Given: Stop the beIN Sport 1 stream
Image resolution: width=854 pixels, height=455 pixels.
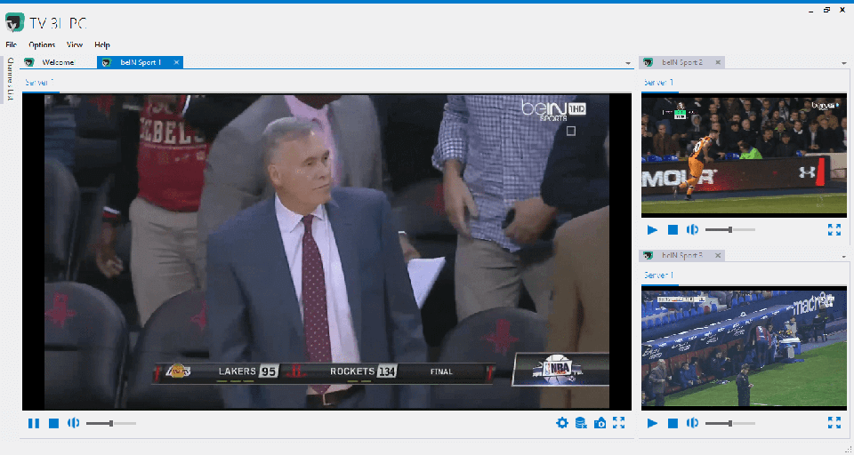Looking at the screenshot, I should (x=53, y=423).
